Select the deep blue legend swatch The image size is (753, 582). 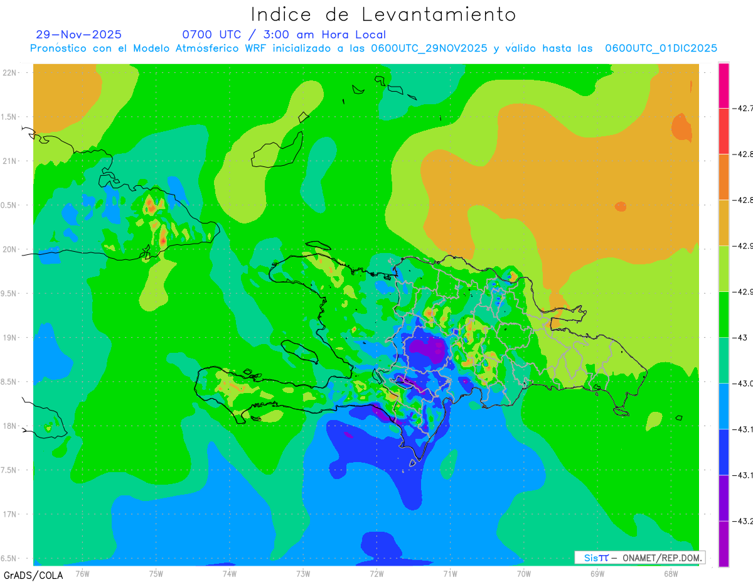[724, 452]
